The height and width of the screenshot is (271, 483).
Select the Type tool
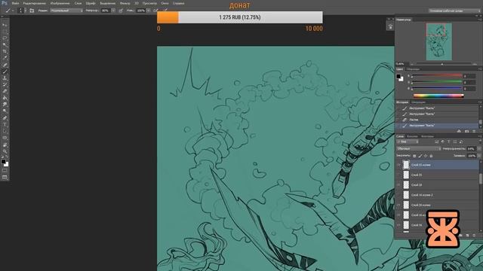click(x=5, y=125)
